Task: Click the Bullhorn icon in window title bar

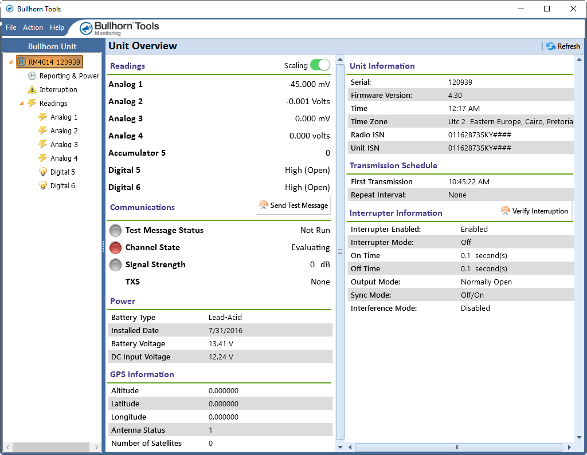Action: pyautogui.click(x=10, y=9)
